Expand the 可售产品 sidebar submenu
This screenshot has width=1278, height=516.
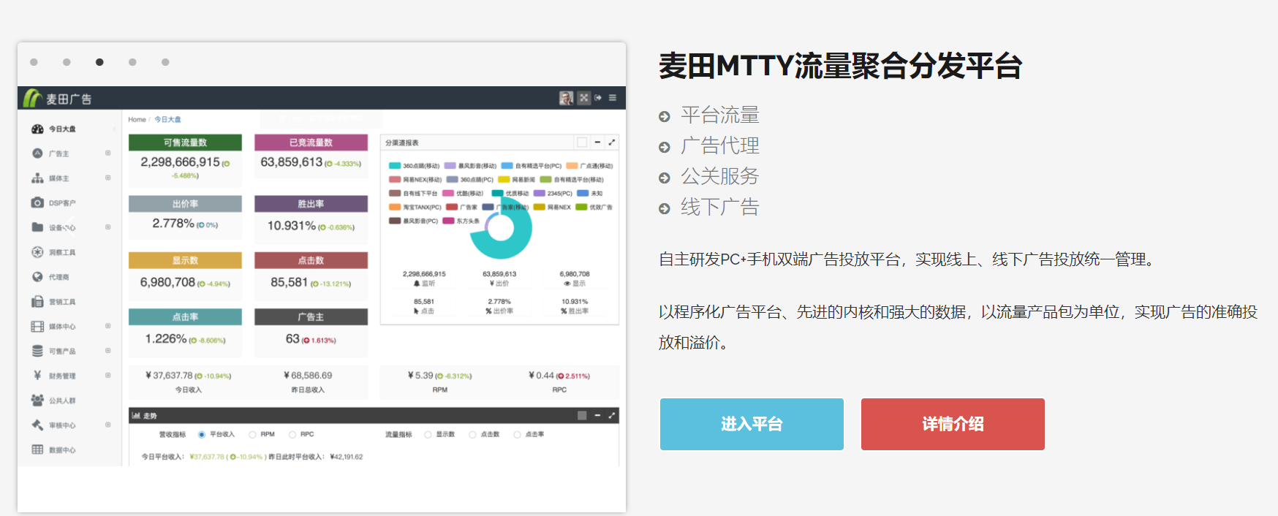tap(108, 351)
